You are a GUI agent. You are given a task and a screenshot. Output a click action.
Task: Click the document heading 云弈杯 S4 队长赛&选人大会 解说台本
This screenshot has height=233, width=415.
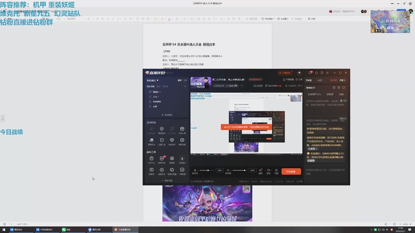tap(189, 45)
